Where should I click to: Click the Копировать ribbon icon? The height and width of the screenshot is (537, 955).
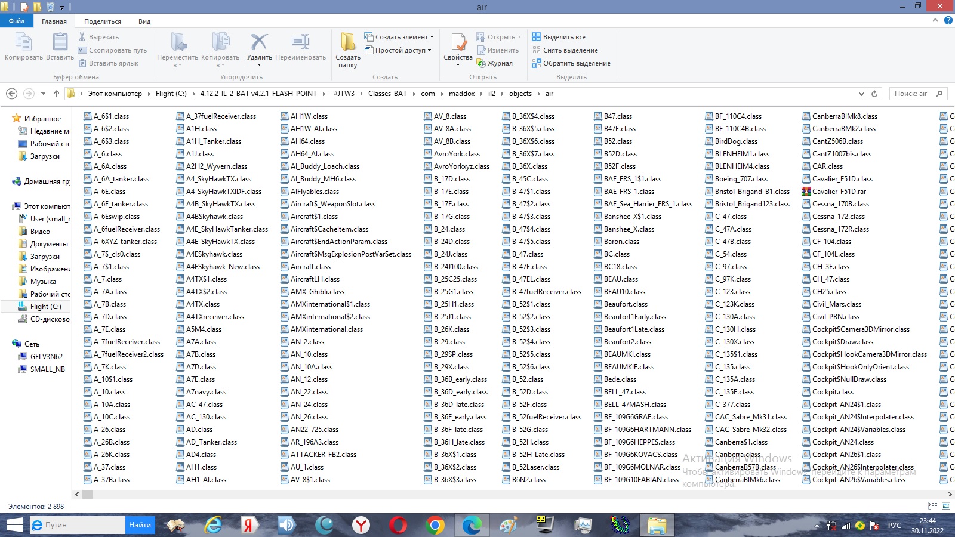click(x=24, y=47)
